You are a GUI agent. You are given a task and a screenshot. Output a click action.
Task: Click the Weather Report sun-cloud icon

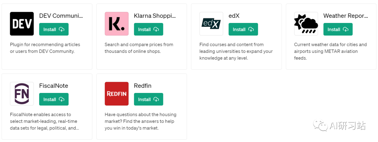(x=306, y=24)
